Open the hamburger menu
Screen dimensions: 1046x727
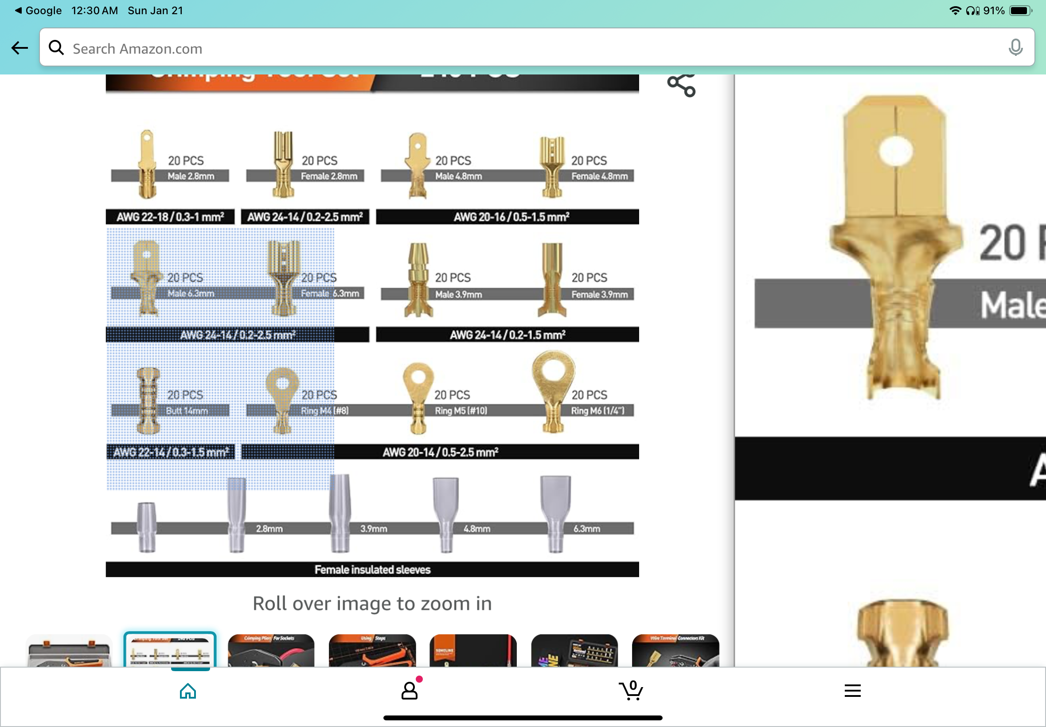pyautogui.click(x=852, y=691)
